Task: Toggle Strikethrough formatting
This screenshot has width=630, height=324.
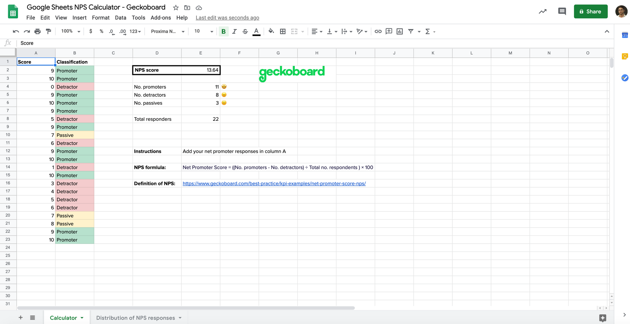Action: coord(245,32)
